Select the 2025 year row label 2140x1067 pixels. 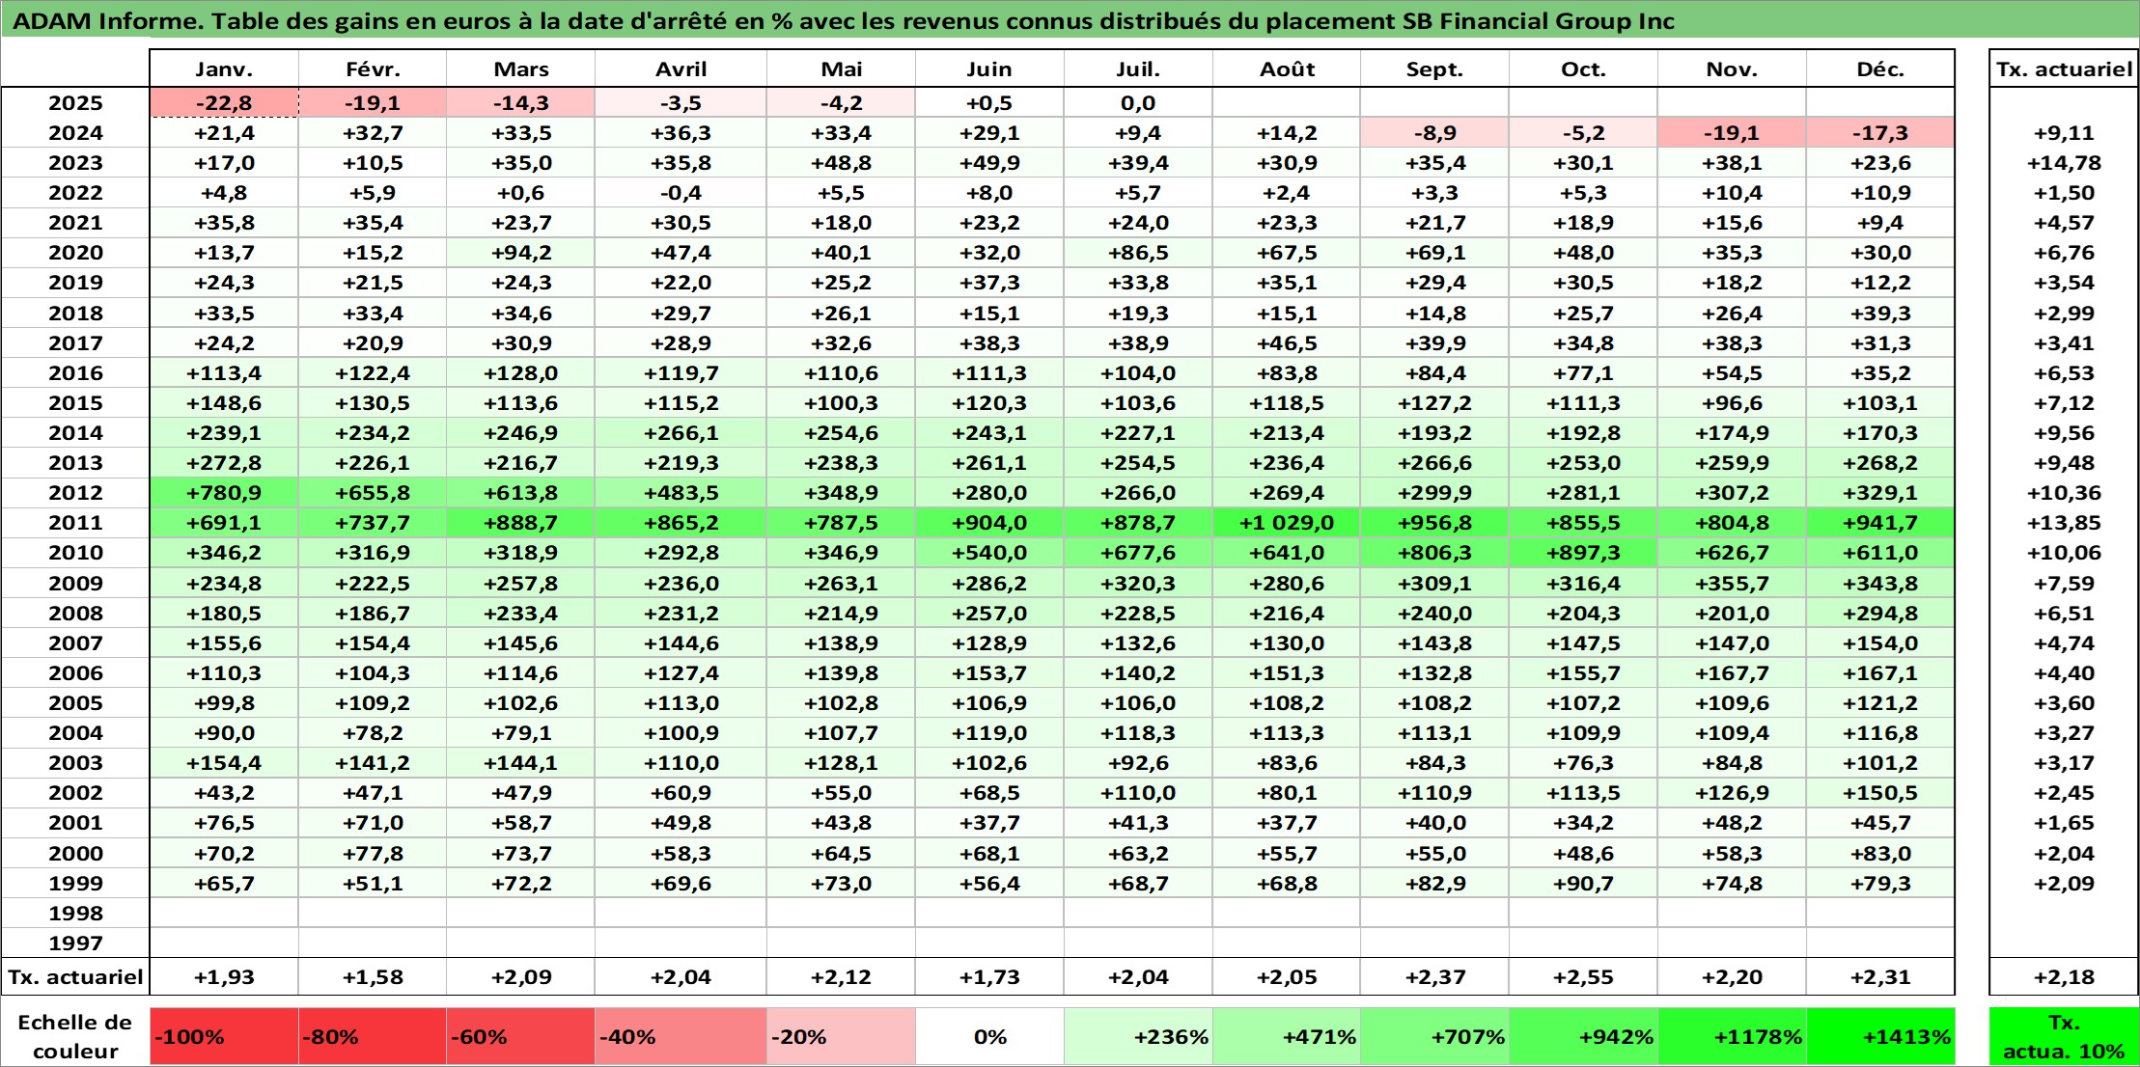[75, 102]
